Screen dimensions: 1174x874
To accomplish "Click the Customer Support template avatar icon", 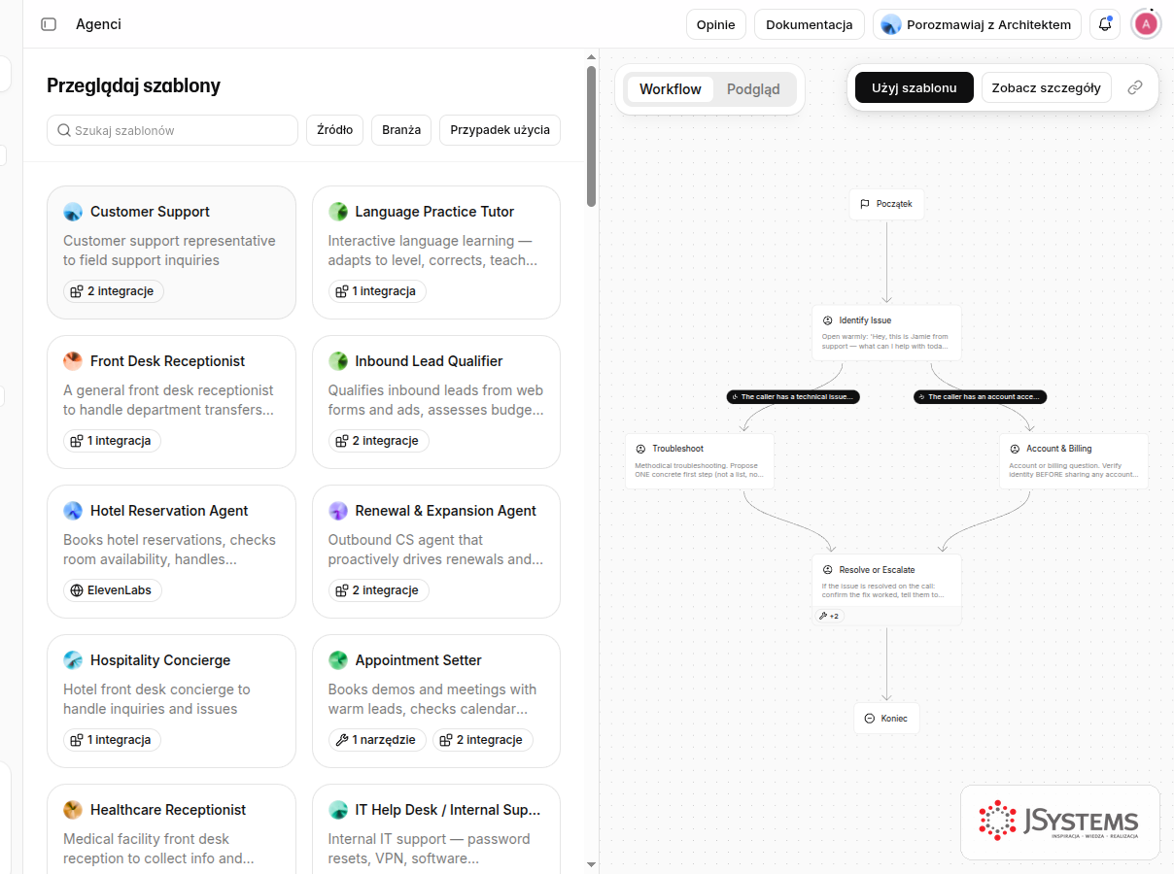I will [73, 212].
